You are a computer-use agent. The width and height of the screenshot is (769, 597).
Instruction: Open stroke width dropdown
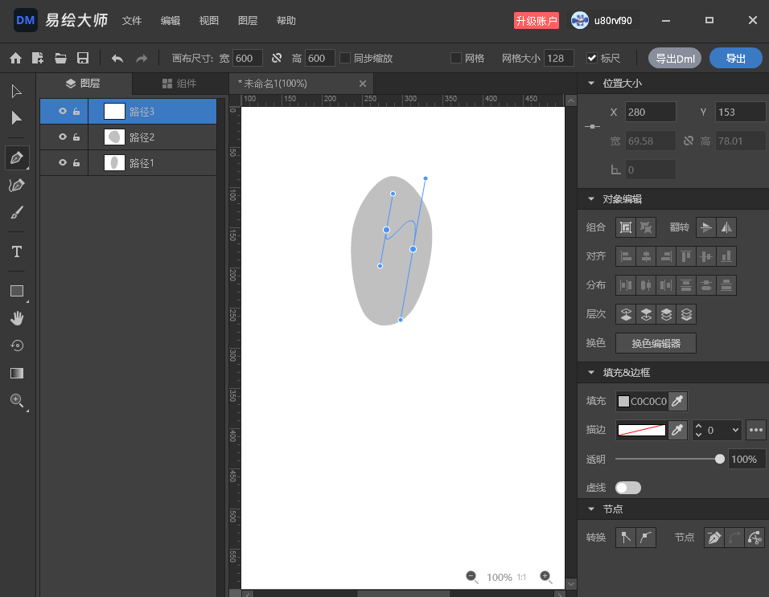click(x=735, y=430)
